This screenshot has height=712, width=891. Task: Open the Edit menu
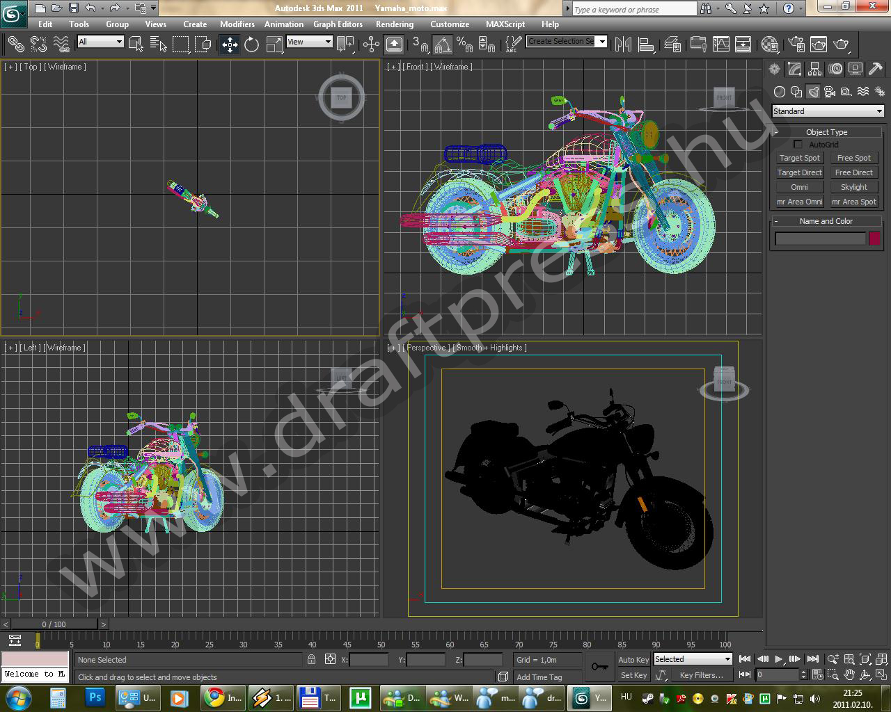coord(45,24)
